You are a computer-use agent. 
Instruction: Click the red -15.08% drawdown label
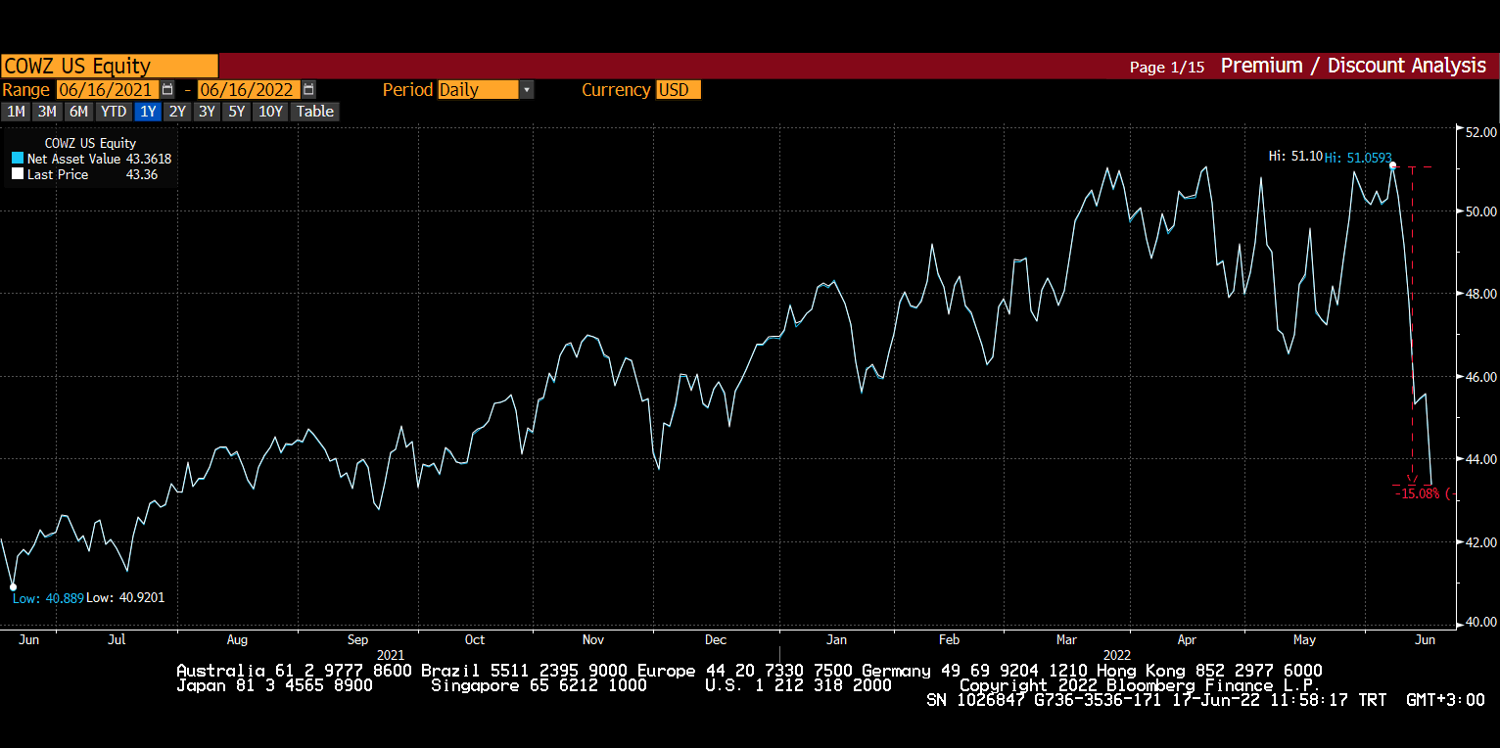pos(1425,493)
